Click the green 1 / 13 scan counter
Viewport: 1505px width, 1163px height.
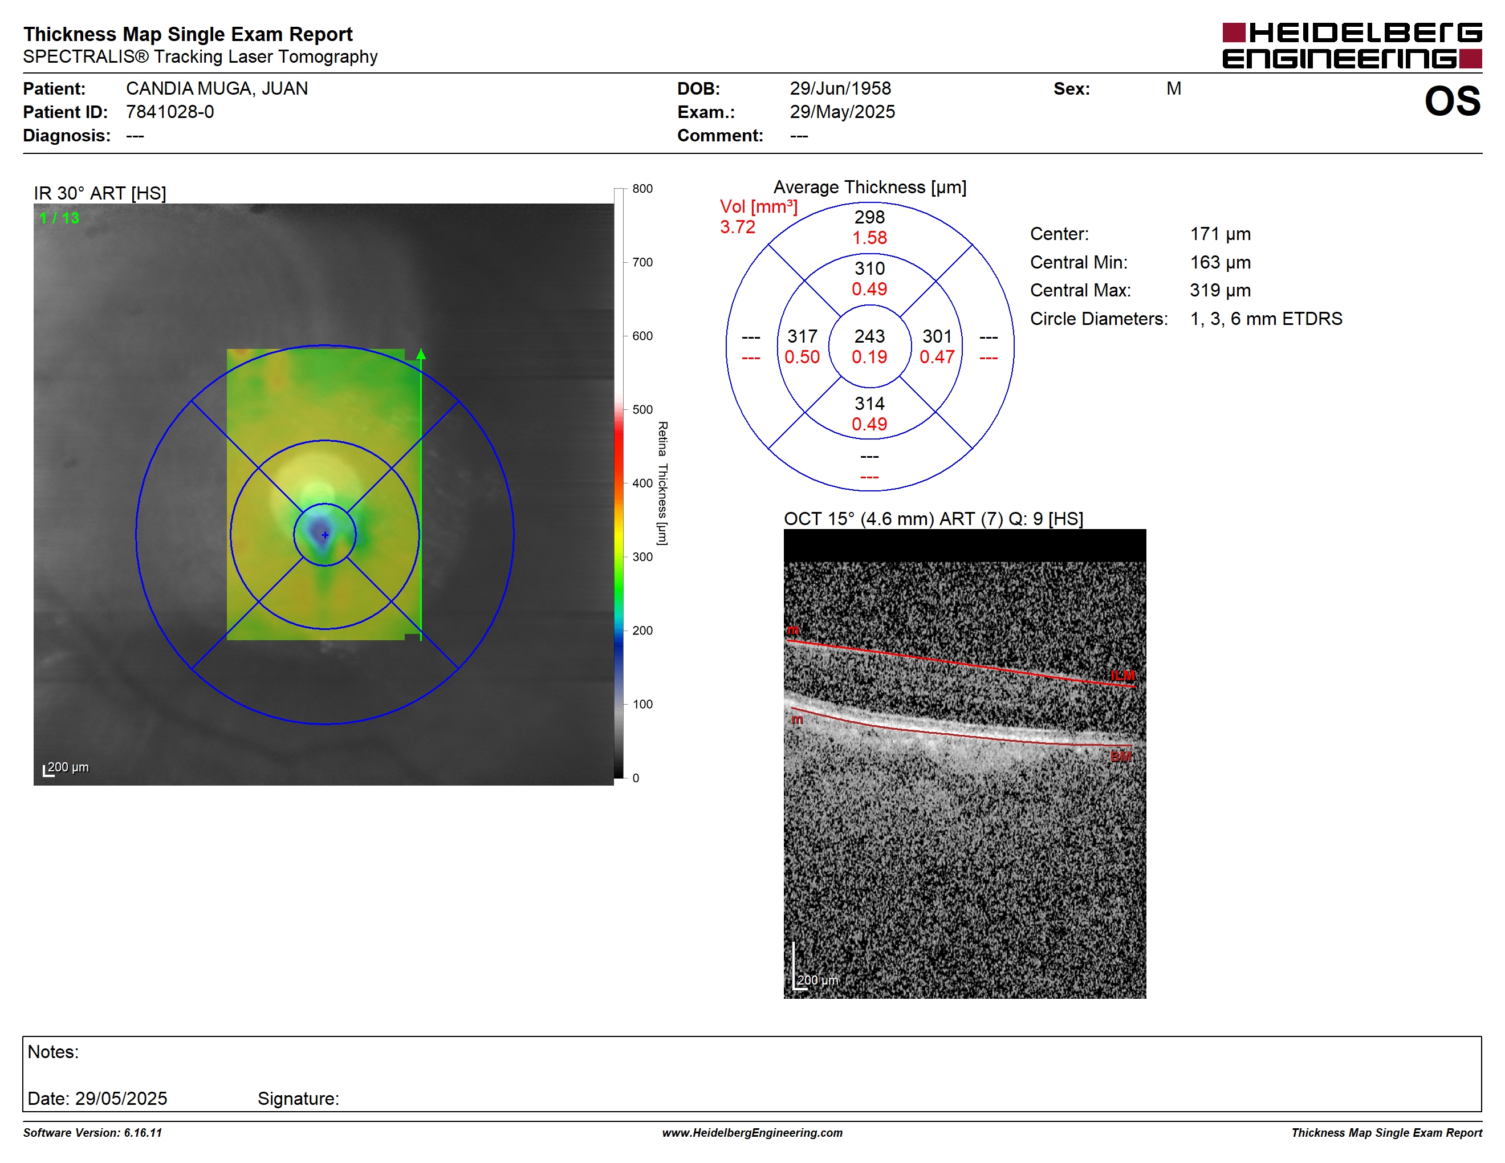pos(59,218)
